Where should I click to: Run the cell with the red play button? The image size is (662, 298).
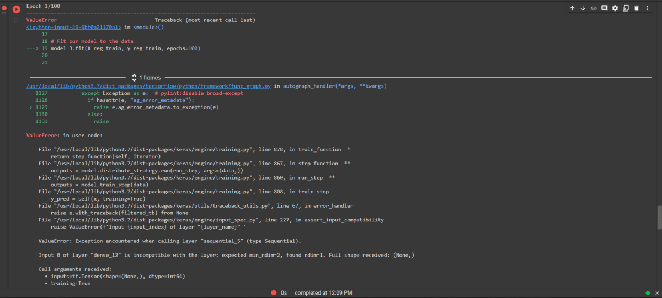click(16, 9)
